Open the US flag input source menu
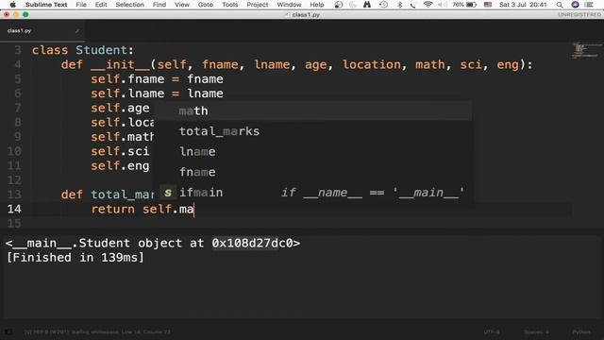604x340 pixels. click(488, 5)
